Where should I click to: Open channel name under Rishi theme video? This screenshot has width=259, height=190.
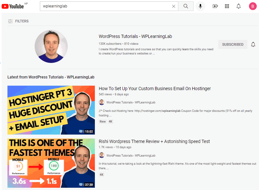click(x=131, y=155)
